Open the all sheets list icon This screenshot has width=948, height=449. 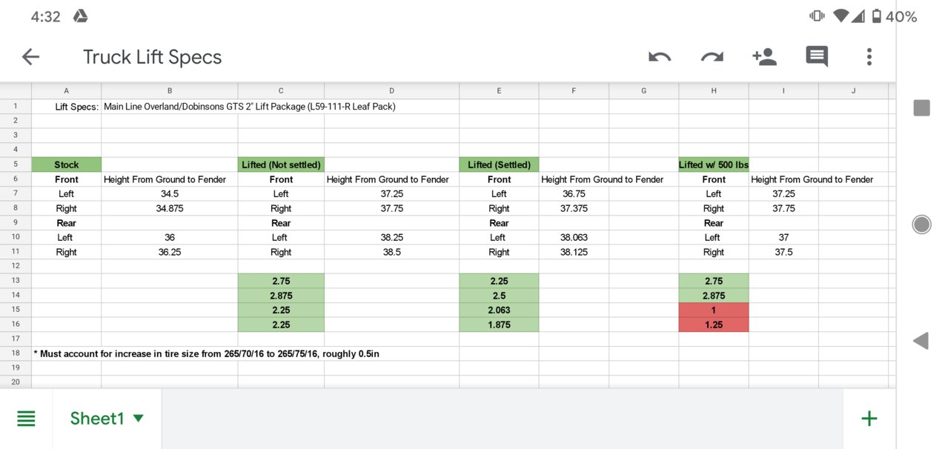coord(26,419)
